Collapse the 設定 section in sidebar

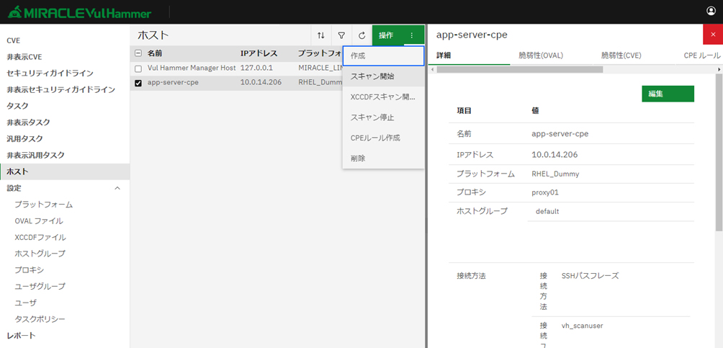point(117,188)
